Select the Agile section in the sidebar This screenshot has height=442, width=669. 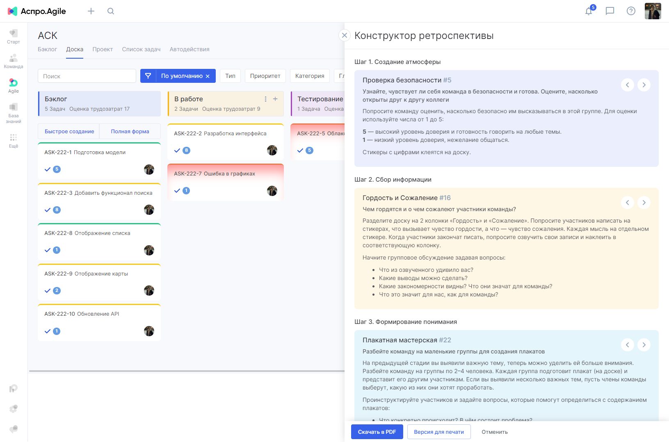pos(13,85)
